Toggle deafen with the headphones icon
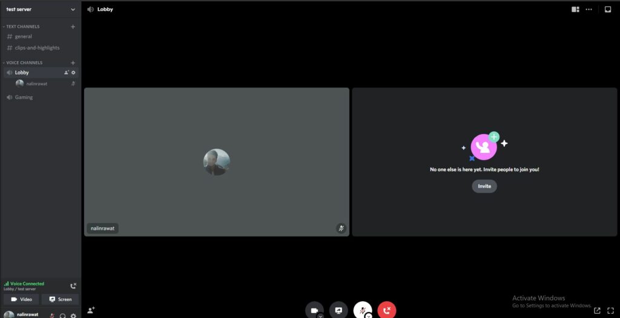This screenshot has height=318, width=620. pos(62,316)
